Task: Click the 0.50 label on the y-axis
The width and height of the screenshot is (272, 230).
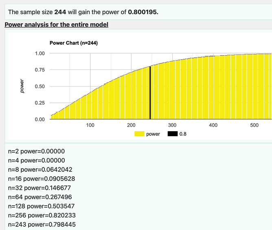Action: (x=39, y=87)
